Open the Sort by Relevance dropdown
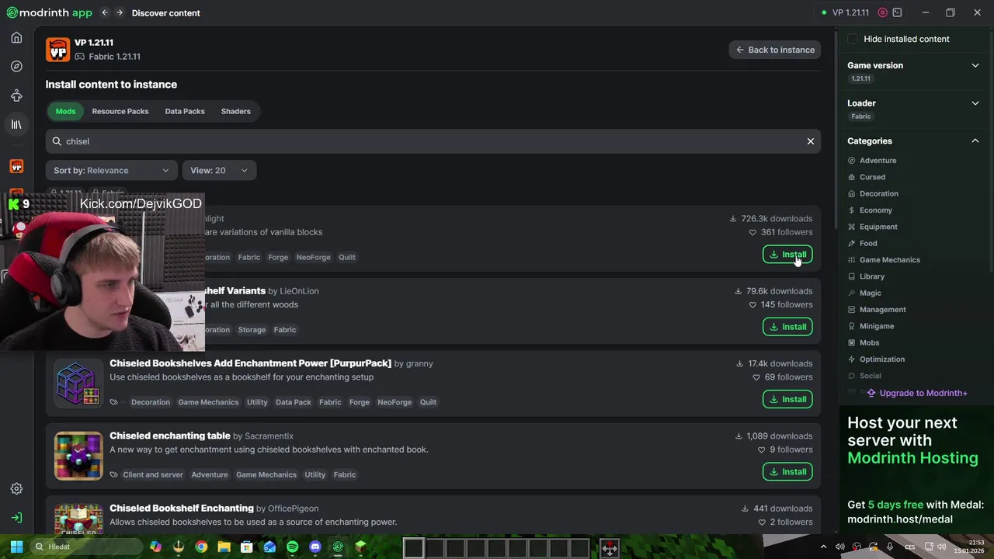Image resolution: width=994 pixels, height=559 pixels. tap(111, 170)
